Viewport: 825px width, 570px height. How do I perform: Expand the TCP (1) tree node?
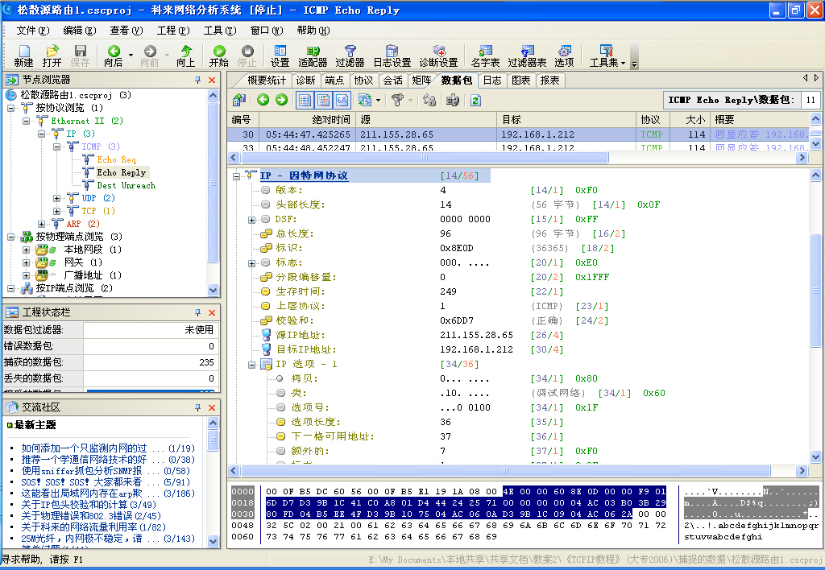(x=57, y=211)
